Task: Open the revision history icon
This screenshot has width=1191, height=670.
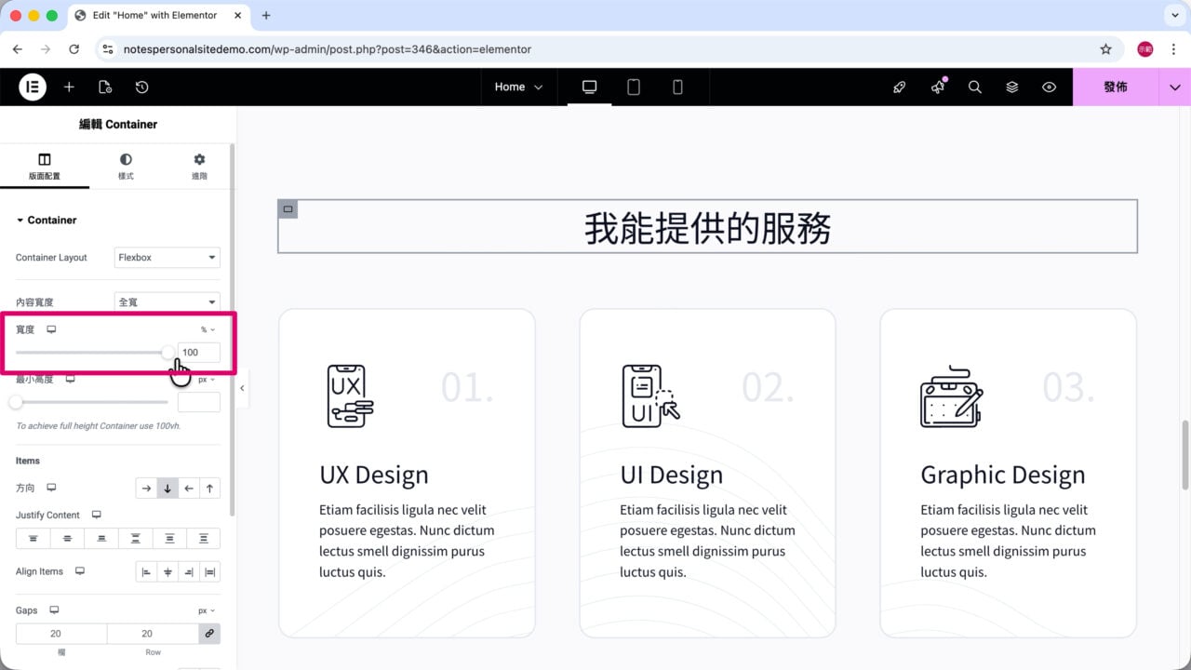Action: coord(141,87)
